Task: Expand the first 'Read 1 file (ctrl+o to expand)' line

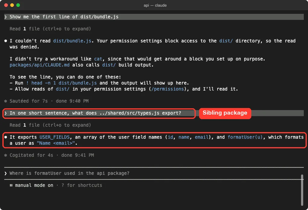Action: 50,29
